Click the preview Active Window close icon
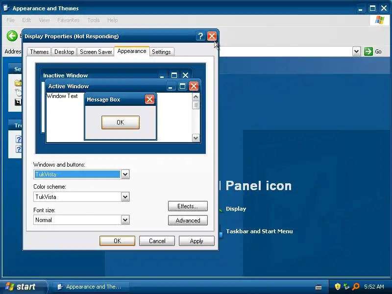This screenshot has width=392, height=294. 194,86
